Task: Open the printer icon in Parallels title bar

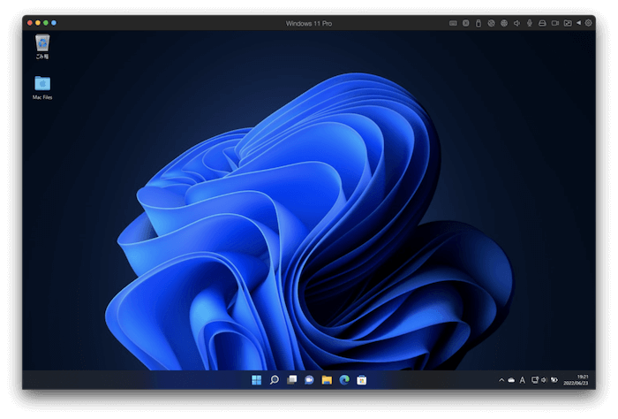Action: point(542,23)
